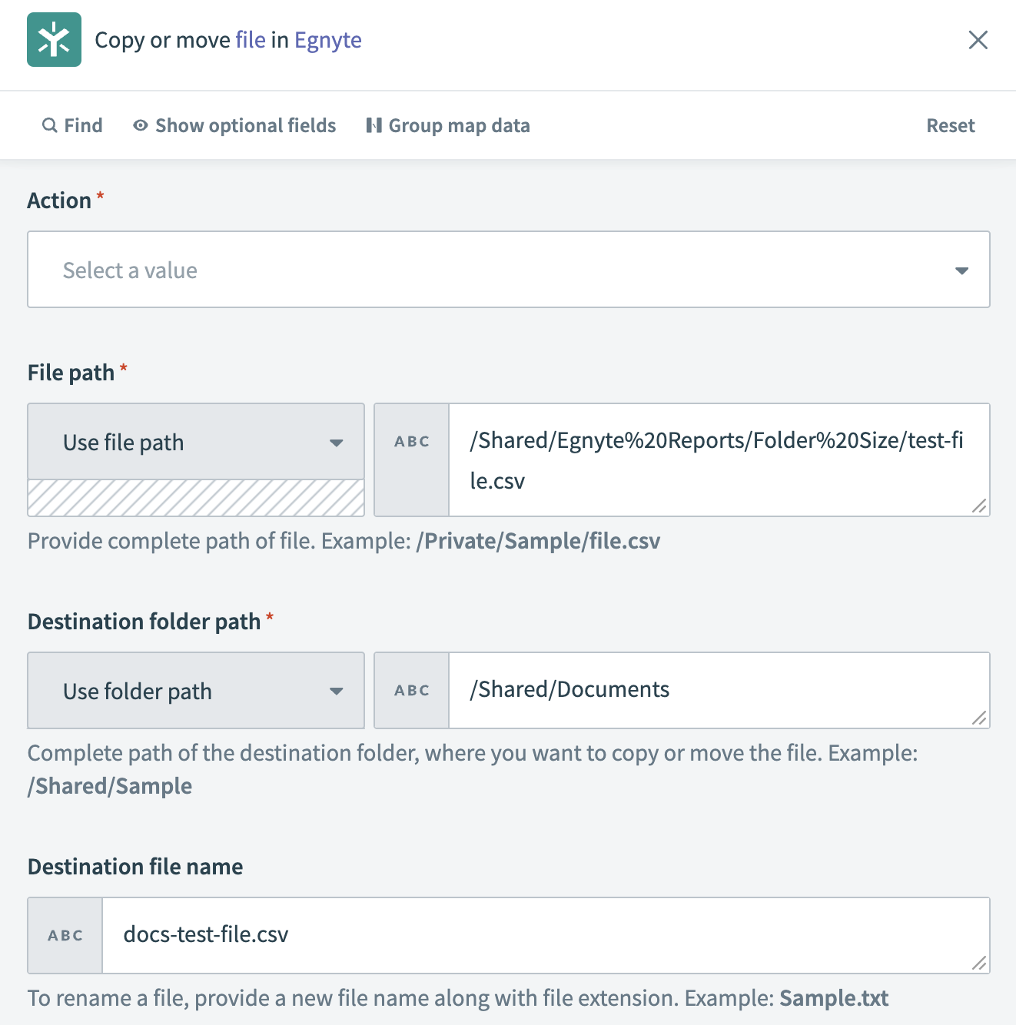
Task: Open the Group map data menu
Action: point(459,124)
